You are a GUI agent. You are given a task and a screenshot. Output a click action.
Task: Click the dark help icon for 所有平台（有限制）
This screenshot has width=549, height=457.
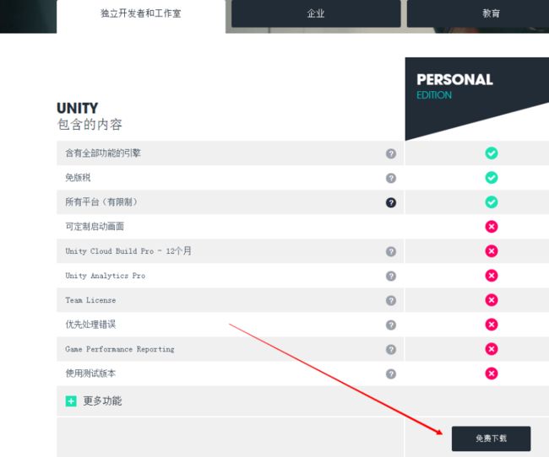coord(391,202)
